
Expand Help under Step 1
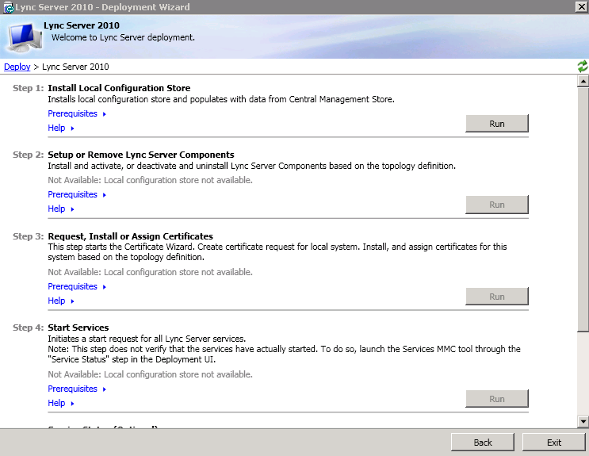click(61, 128)
